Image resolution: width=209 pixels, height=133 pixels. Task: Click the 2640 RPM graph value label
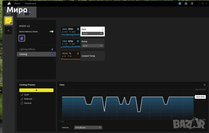200,97
